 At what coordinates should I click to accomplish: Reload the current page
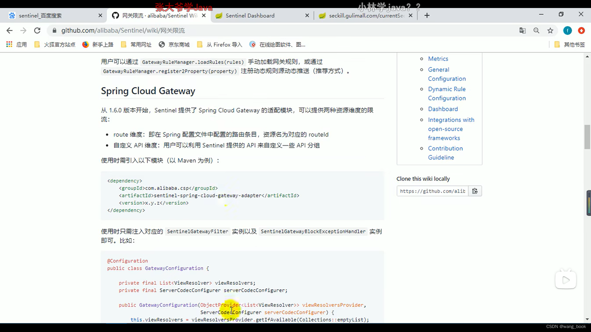point(37,30)
